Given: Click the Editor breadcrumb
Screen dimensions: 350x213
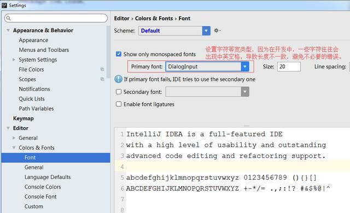Looking at the screenshot, I should click(121, 18).
